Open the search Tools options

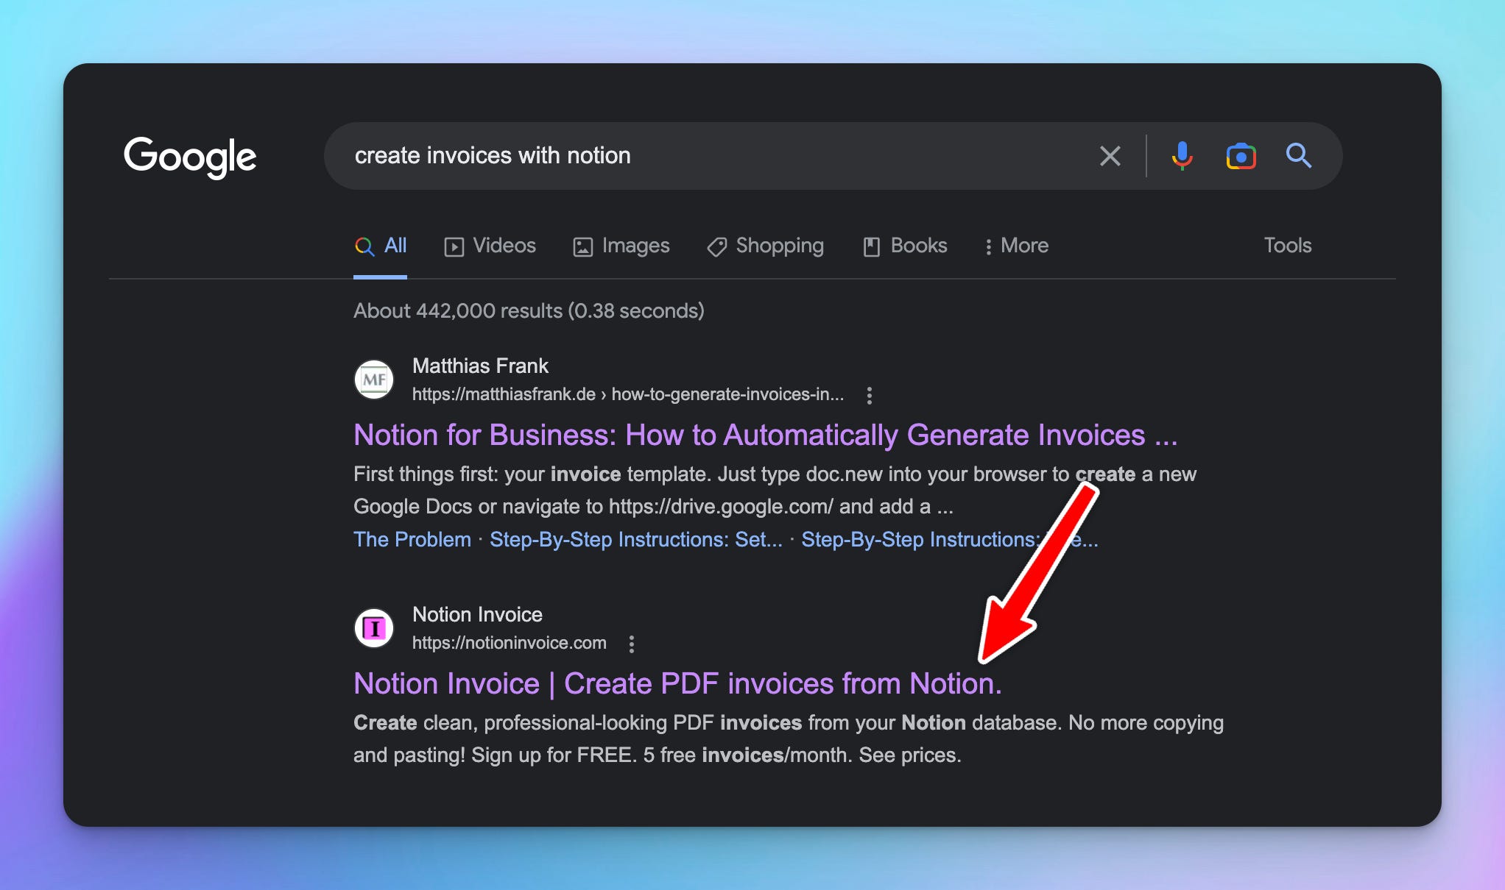(x=1287, y=246)
